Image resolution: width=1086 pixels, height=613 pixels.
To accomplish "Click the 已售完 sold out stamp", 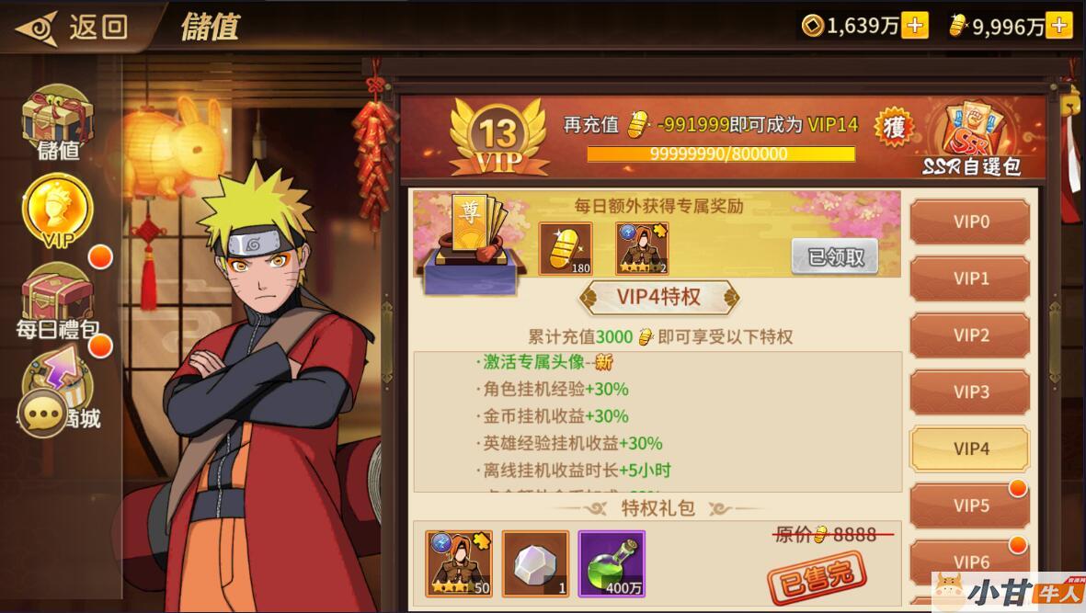I will (x=817, y=575).
